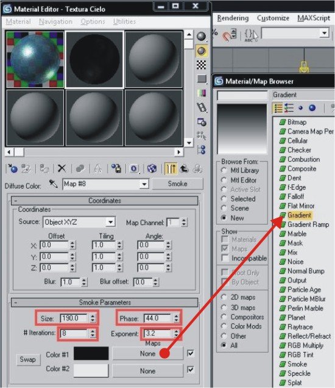Screen dimensions: 335x388
Task: Select Mtl Library radio button
Action: click(x=224, y=170)
